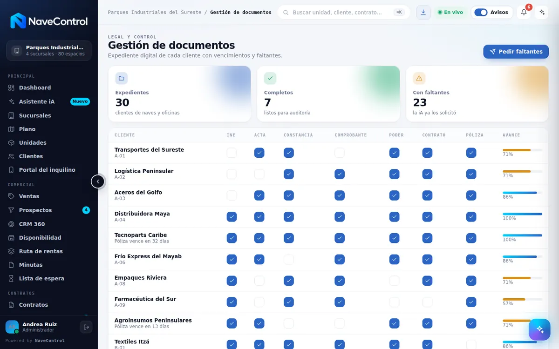Collapse the sidebar with chevron button
This screenshot has height=349, width=559.
(98, 181)
